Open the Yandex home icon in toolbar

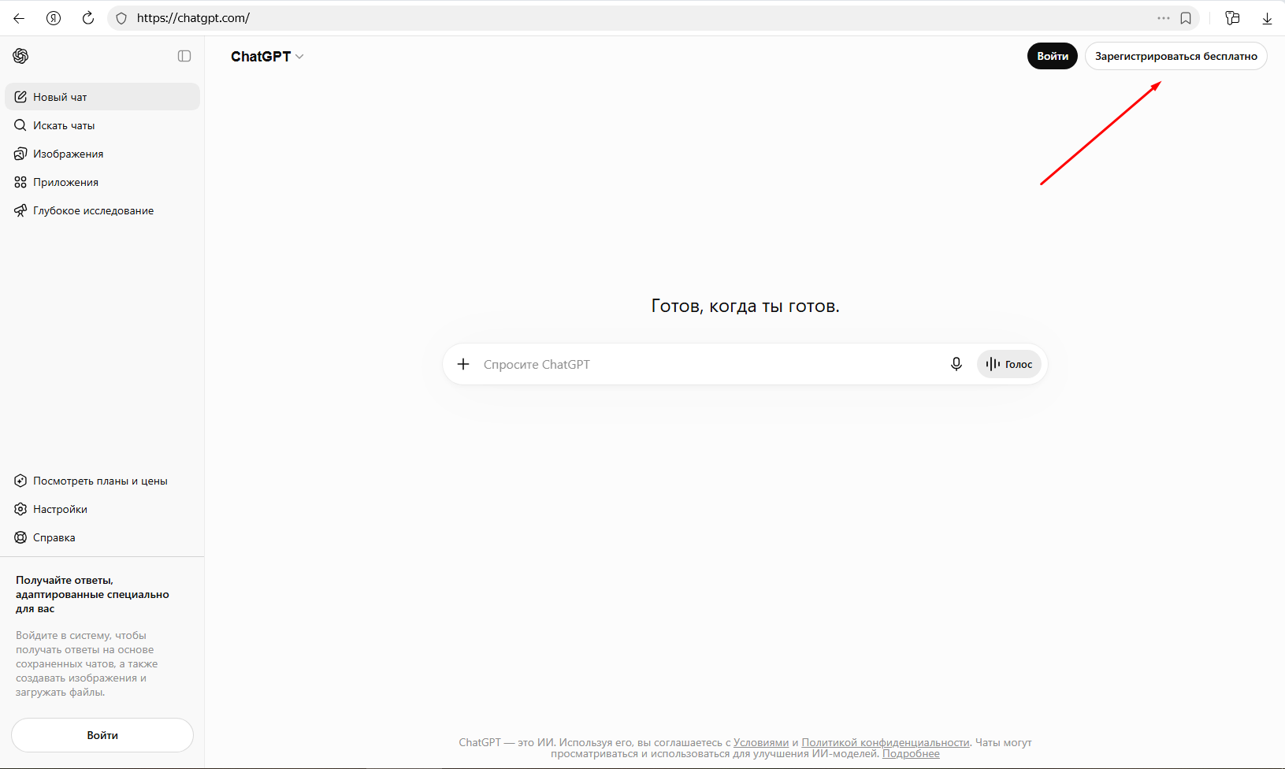(x=54, y=18)
